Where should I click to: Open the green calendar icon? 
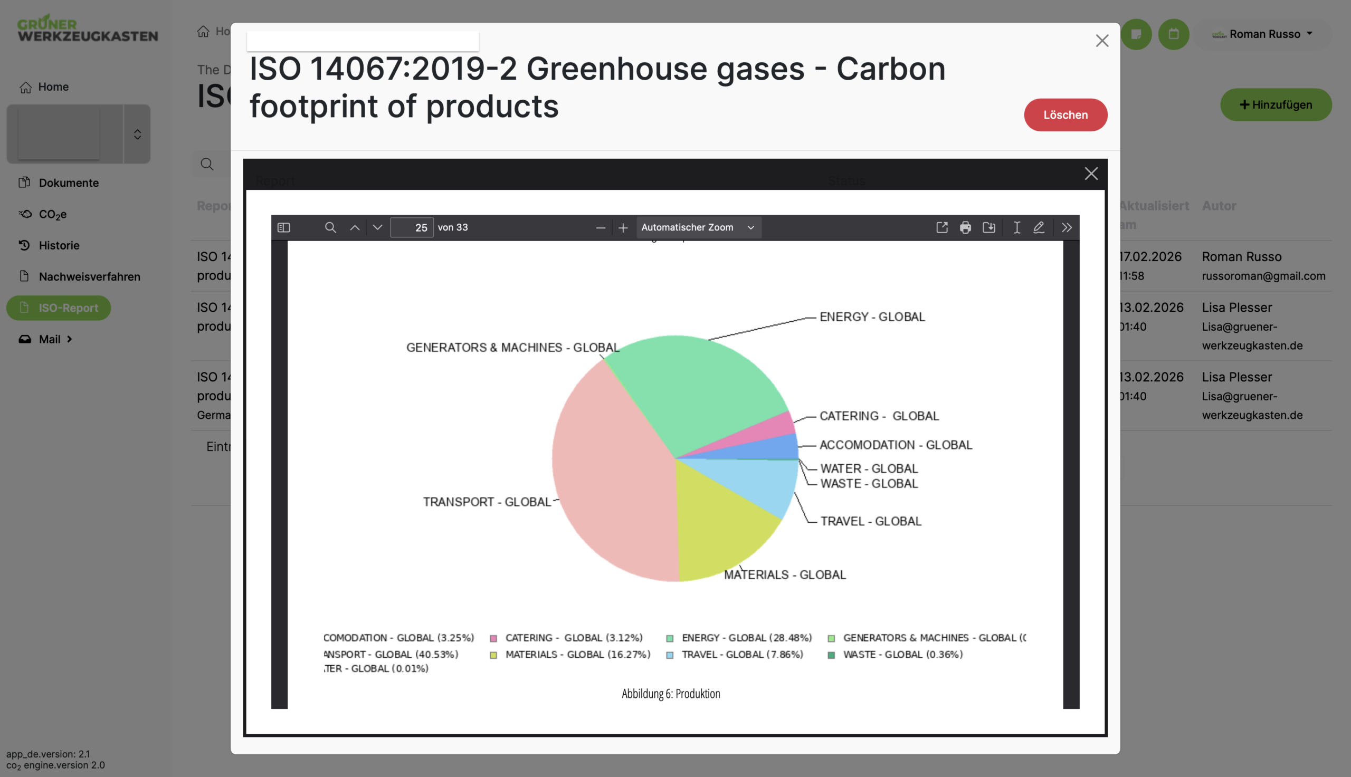click(1173, 34)
